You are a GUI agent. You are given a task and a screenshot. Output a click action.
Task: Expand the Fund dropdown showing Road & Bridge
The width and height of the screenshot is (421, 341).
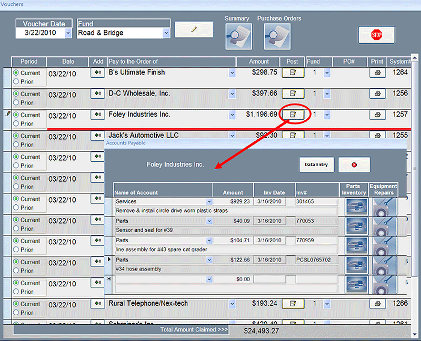click(166, 33)
